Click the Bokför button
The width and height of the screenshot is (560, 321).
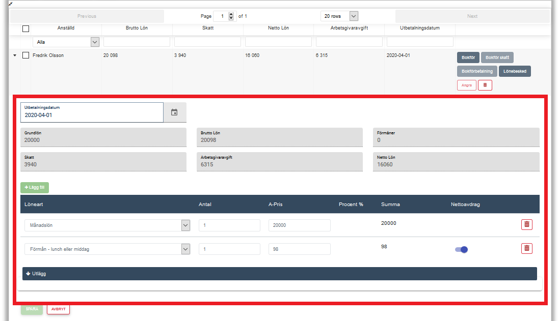(x=468, y=58)
